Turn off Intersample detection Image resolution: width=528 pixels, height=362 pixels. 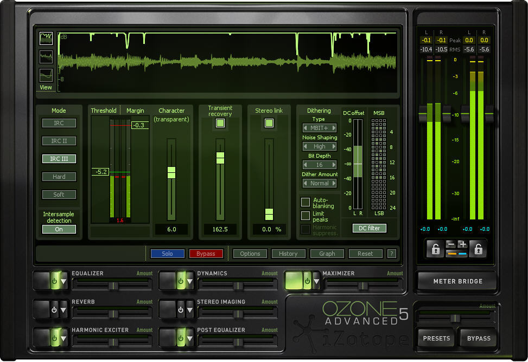click(59, 229)
